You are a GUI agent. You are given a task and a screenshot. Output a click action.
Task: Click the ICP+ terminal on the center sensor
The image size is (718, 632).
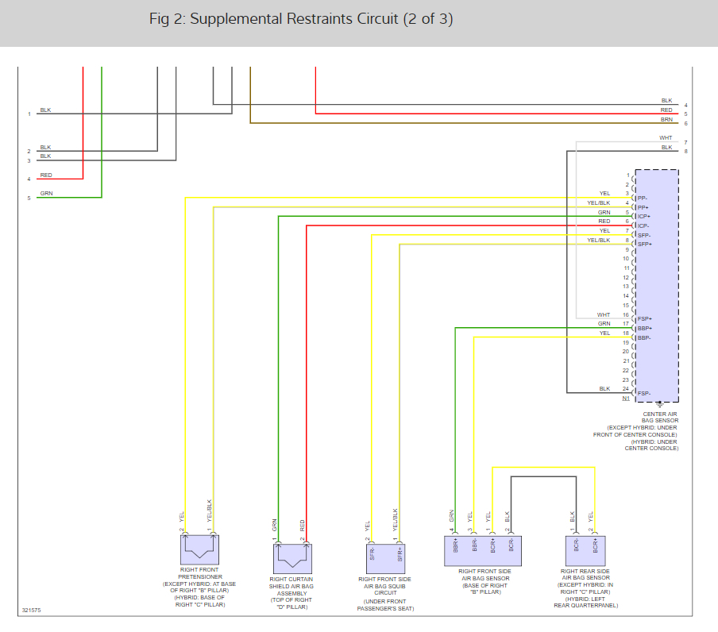coord(643,217)
